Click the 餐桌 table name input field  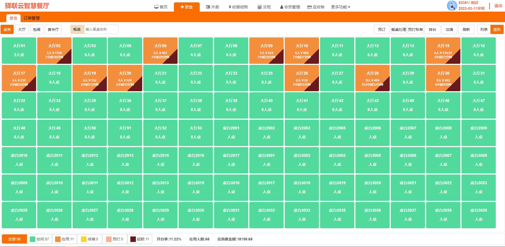point(101,30)
